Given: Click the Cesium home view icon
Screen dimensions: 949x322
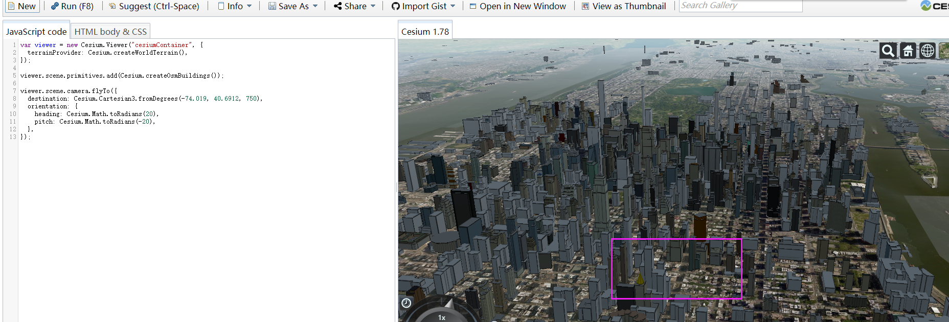Looking at the screenshot, I should 908,51.
